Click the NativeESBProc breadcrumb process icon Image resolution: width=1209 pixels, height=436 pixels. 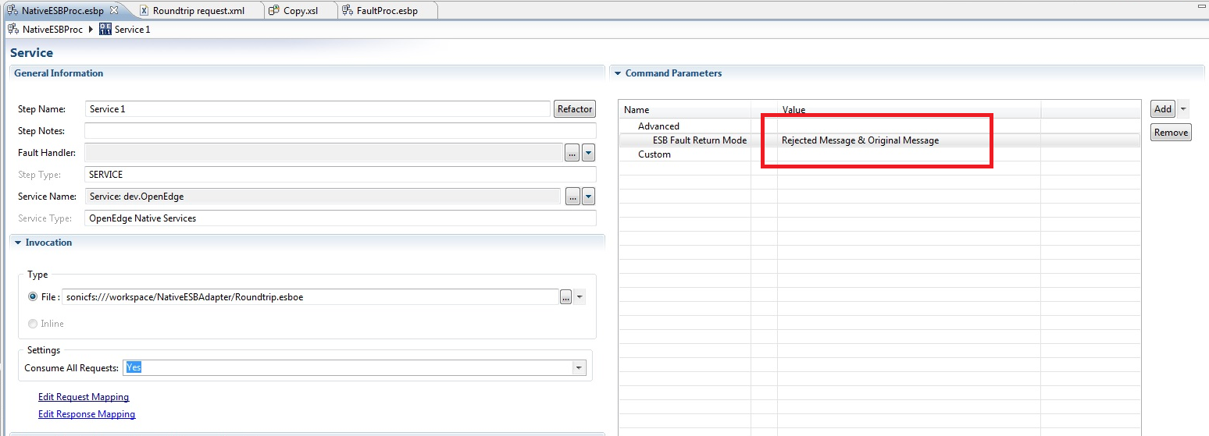pos(13,30)
